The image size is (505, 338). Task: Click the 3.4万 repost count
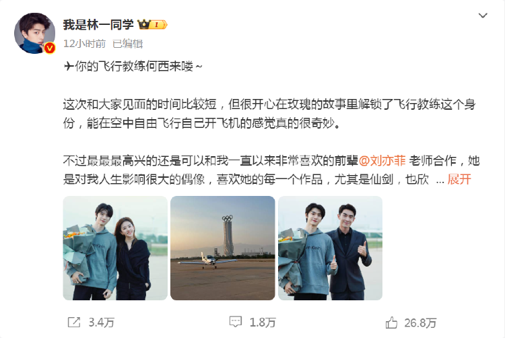[x=102, y=323]
